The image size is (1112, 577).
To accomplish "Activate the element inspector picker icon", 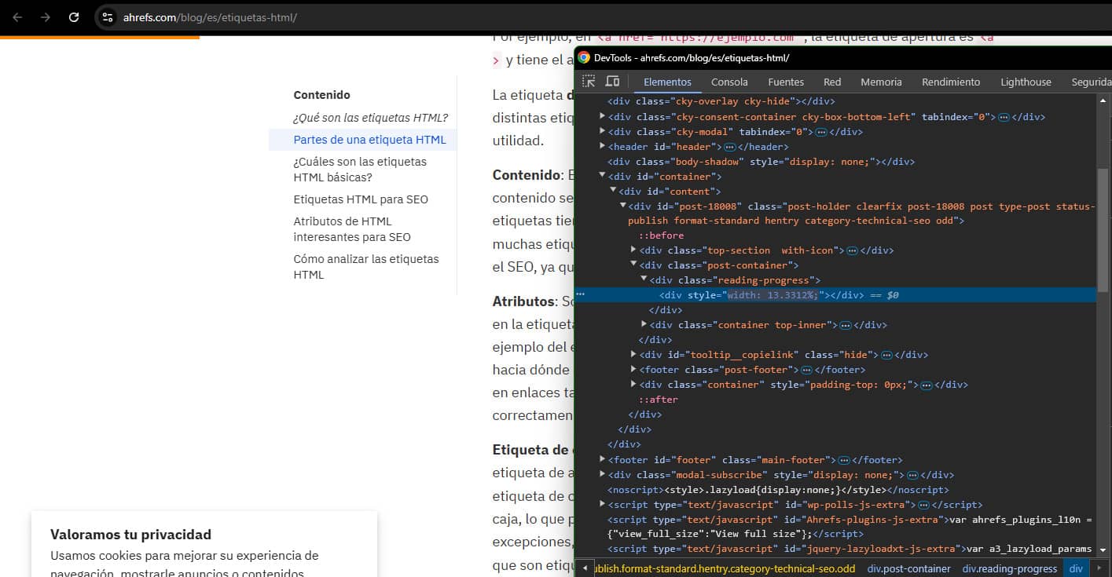I will pos(589,82).
